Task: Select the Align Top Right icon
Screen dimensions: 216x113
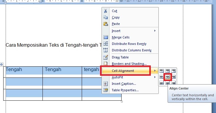Action: [173, 71]
